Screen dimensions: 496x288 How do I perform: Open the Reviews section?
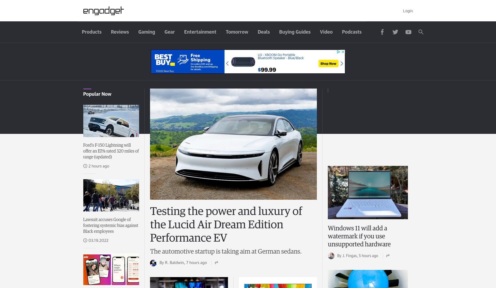[120, 32]
